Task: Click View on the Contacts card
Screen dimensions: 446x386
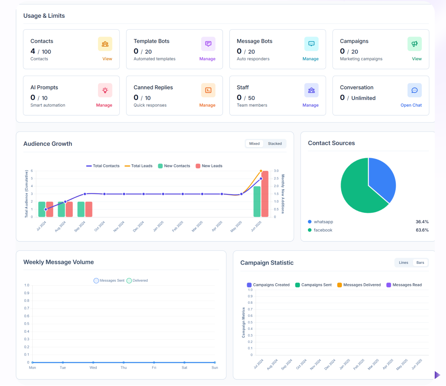Action: pyautogui.click(x=107, y=58)
